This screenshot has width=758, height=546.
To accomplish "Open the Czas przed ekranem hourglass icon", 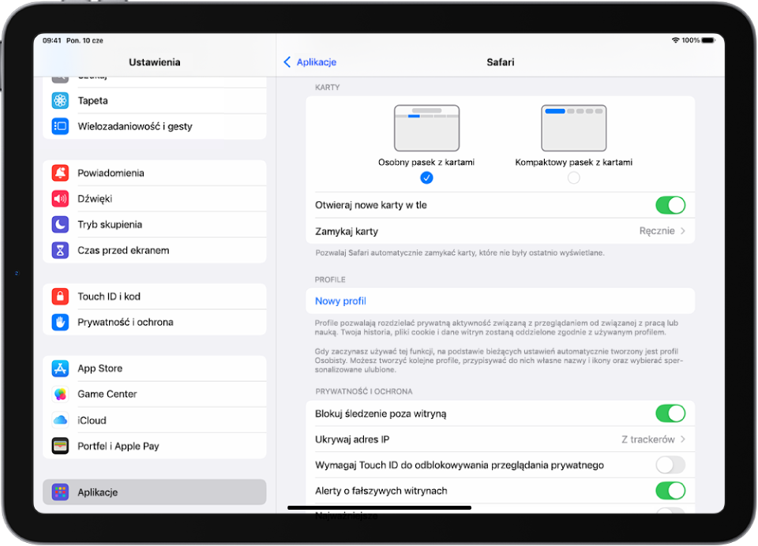I will pos(60,250).
